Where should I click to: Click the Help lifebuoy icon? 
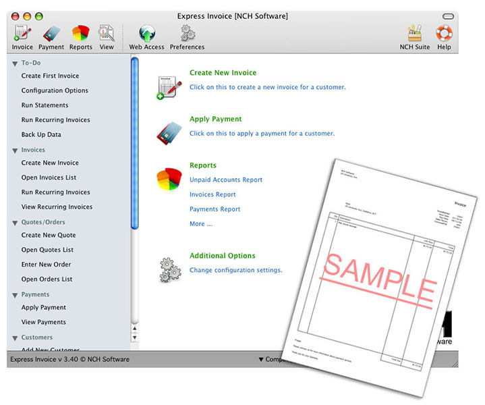tap(444, 34)
